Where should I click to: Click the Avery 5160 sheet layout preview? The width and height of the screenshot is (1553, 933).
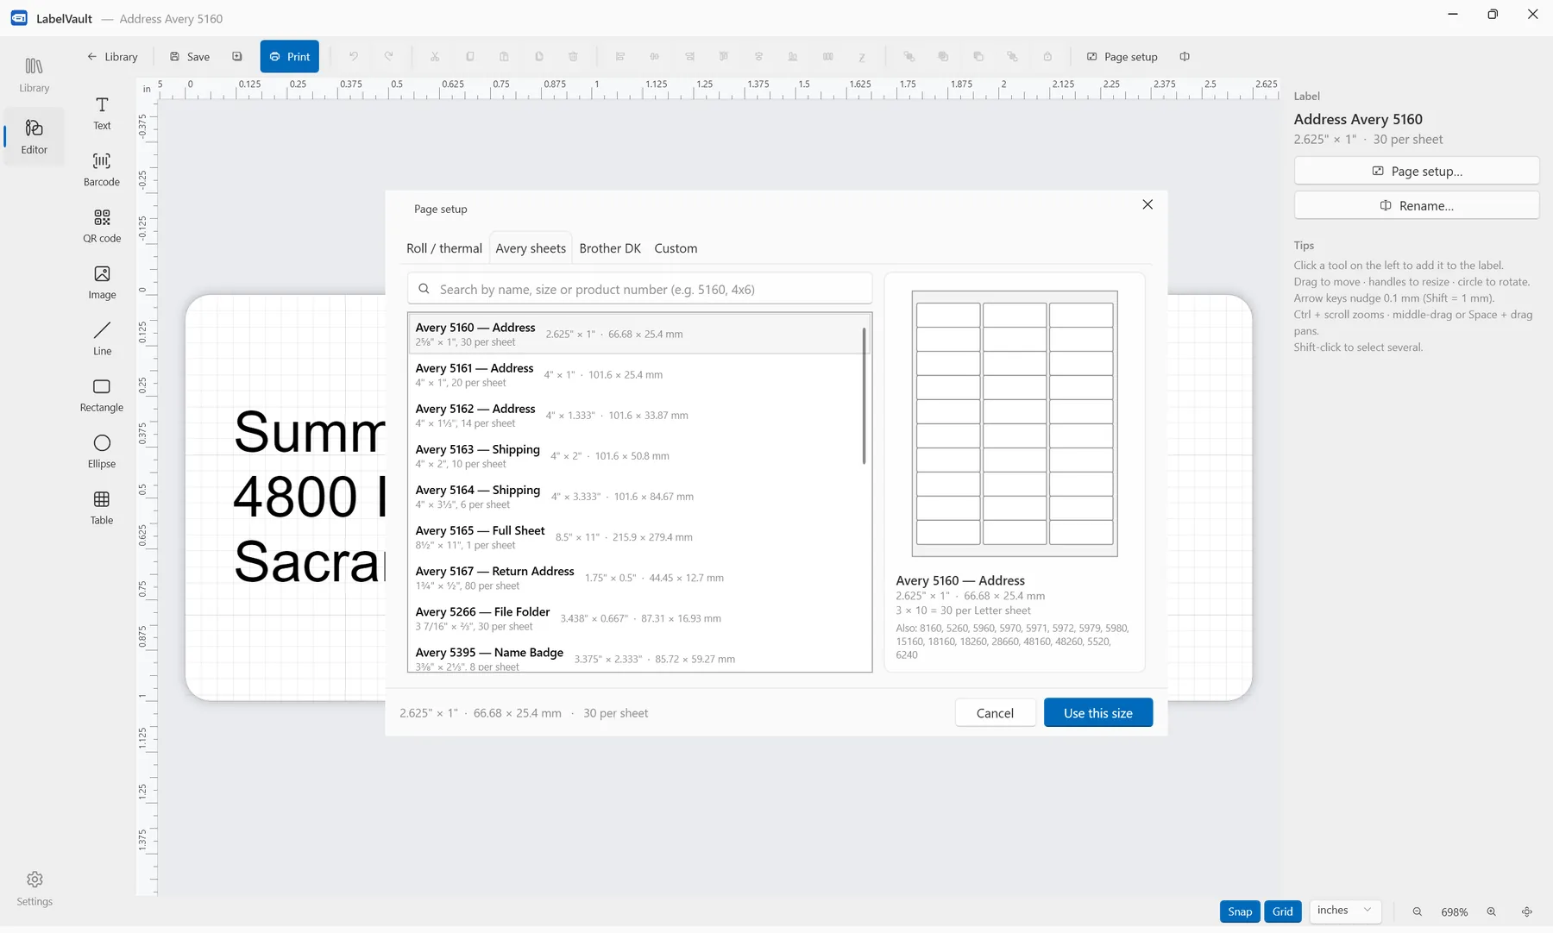point(1015,423)
